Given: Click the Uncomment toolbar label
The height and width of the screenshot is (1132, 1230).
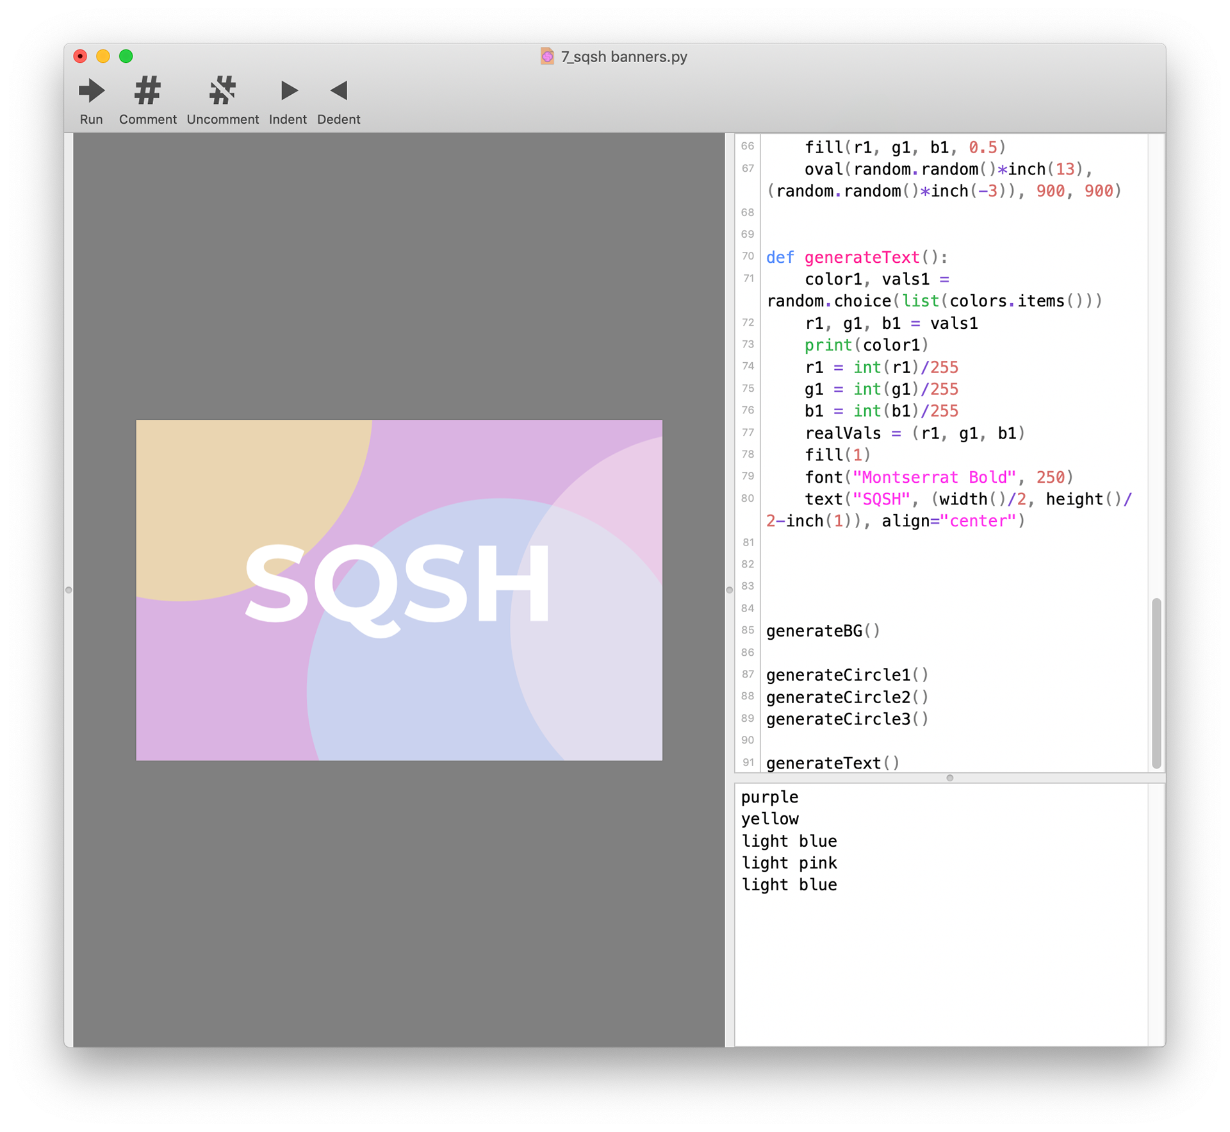Looking at the screenshot, I should (x=223, y=119).
